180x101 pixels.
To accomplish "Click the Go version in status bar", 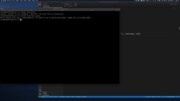I will click(56, 97).
